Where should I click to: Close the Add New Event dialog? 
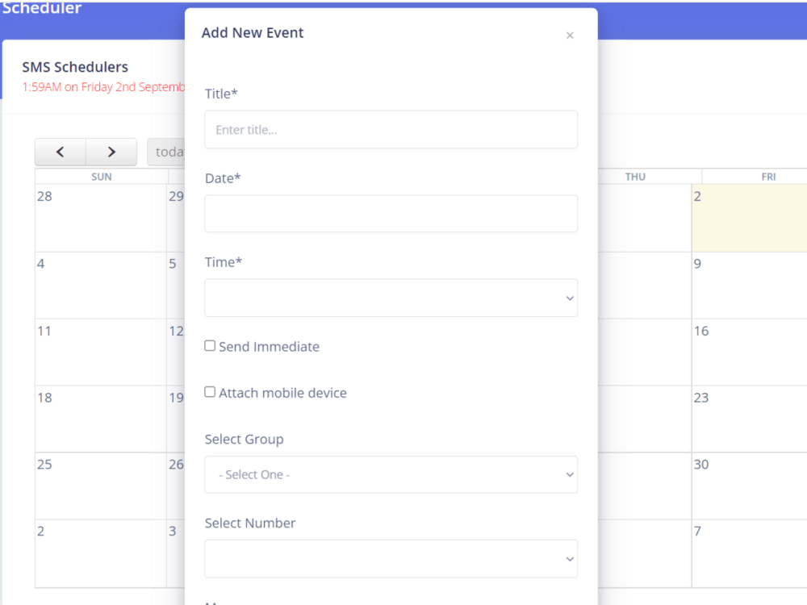[570, 35]
